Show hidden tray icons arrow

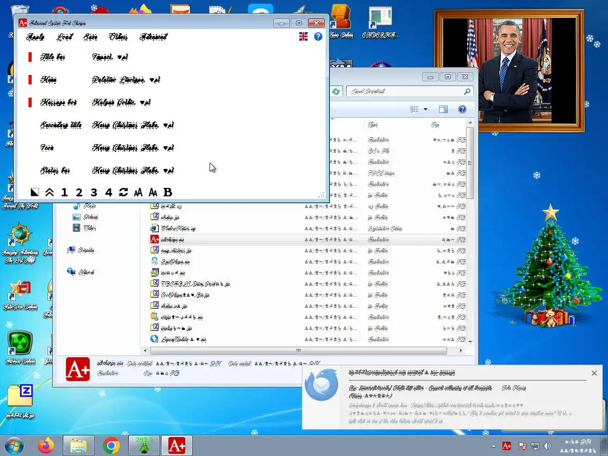pos(493,446)
